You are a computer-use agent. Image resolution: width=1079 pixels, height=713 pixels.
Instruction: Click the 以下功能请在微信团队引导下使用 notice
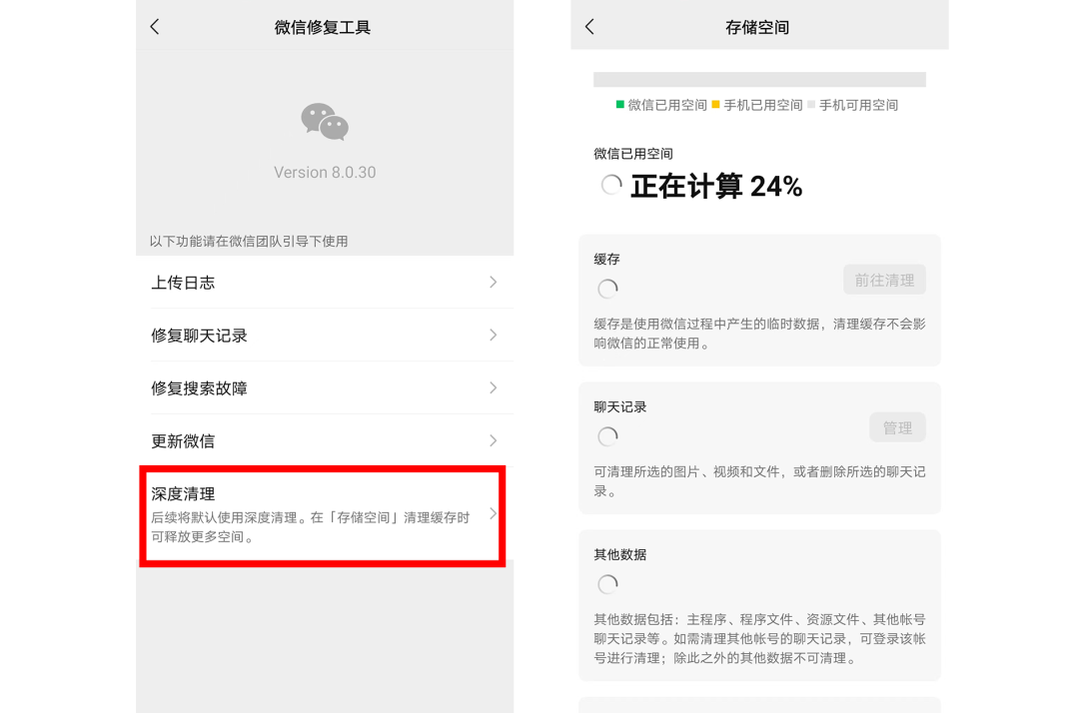pos(249,242)
